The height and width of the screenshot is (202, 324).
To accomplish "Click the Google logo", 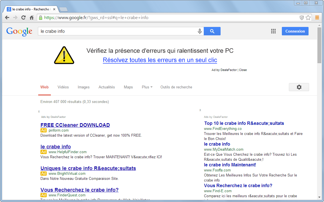I will (19, 32).
